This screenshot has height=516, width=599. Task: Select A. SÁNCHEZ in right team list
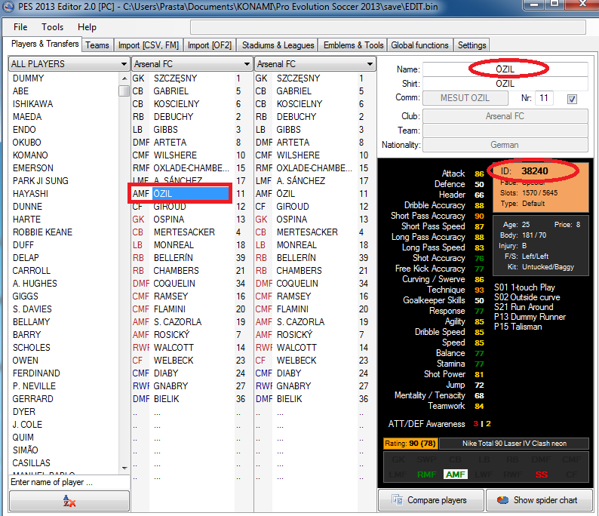[301, 180]
